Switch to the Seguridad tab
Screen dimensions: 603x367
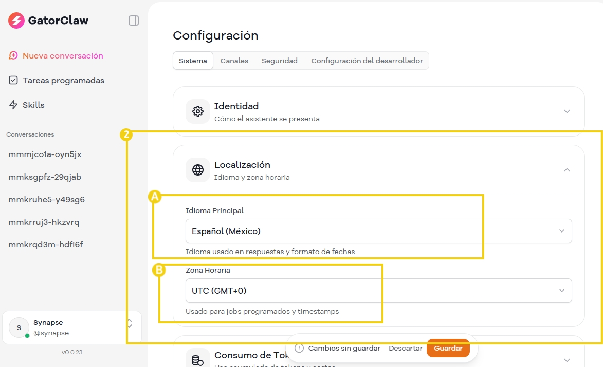tap(280, 61)
